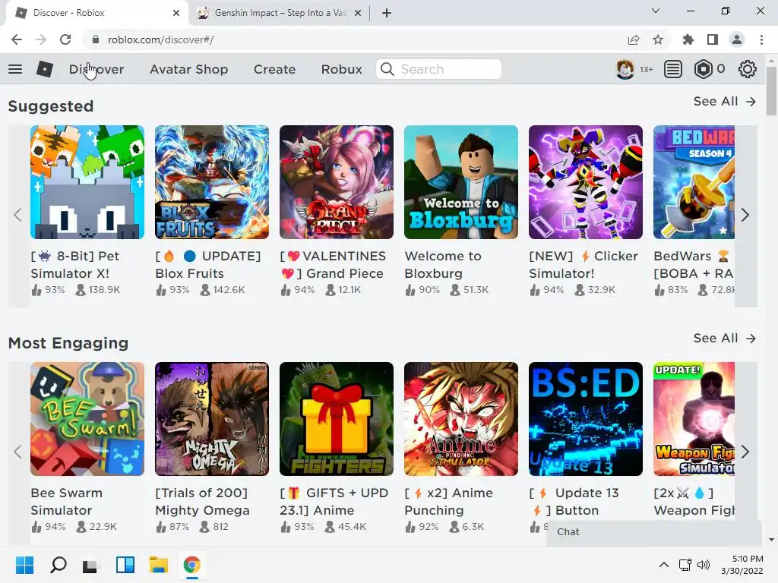This screenshot has width=778, height=583.
Task: Open Widgets from the taskbar
Action: pos(125,565)
